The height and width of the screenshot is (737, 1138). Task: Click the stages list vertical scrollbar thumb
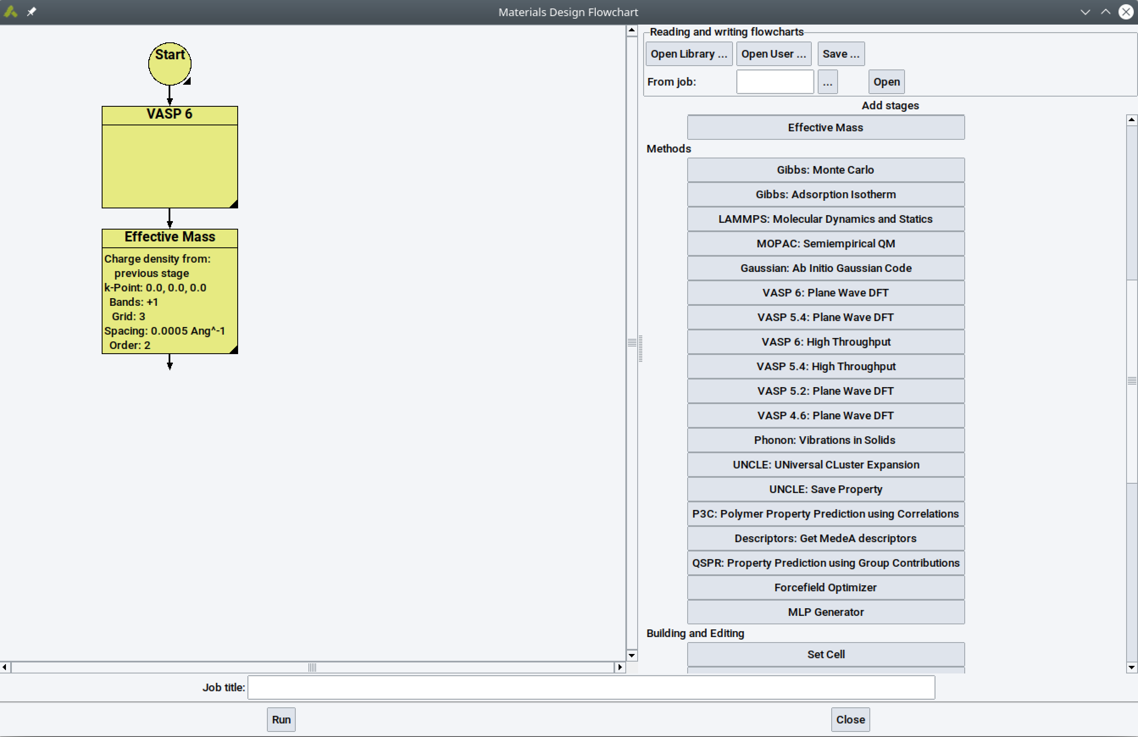click(1131, 381)
